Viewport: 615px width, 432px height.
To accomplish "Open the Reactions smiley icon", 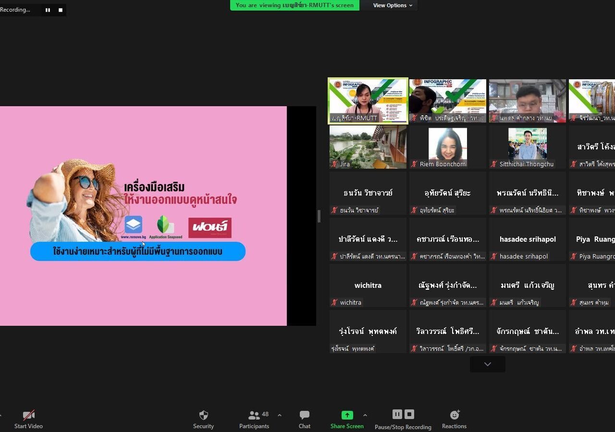I will (x=455, y=415).
